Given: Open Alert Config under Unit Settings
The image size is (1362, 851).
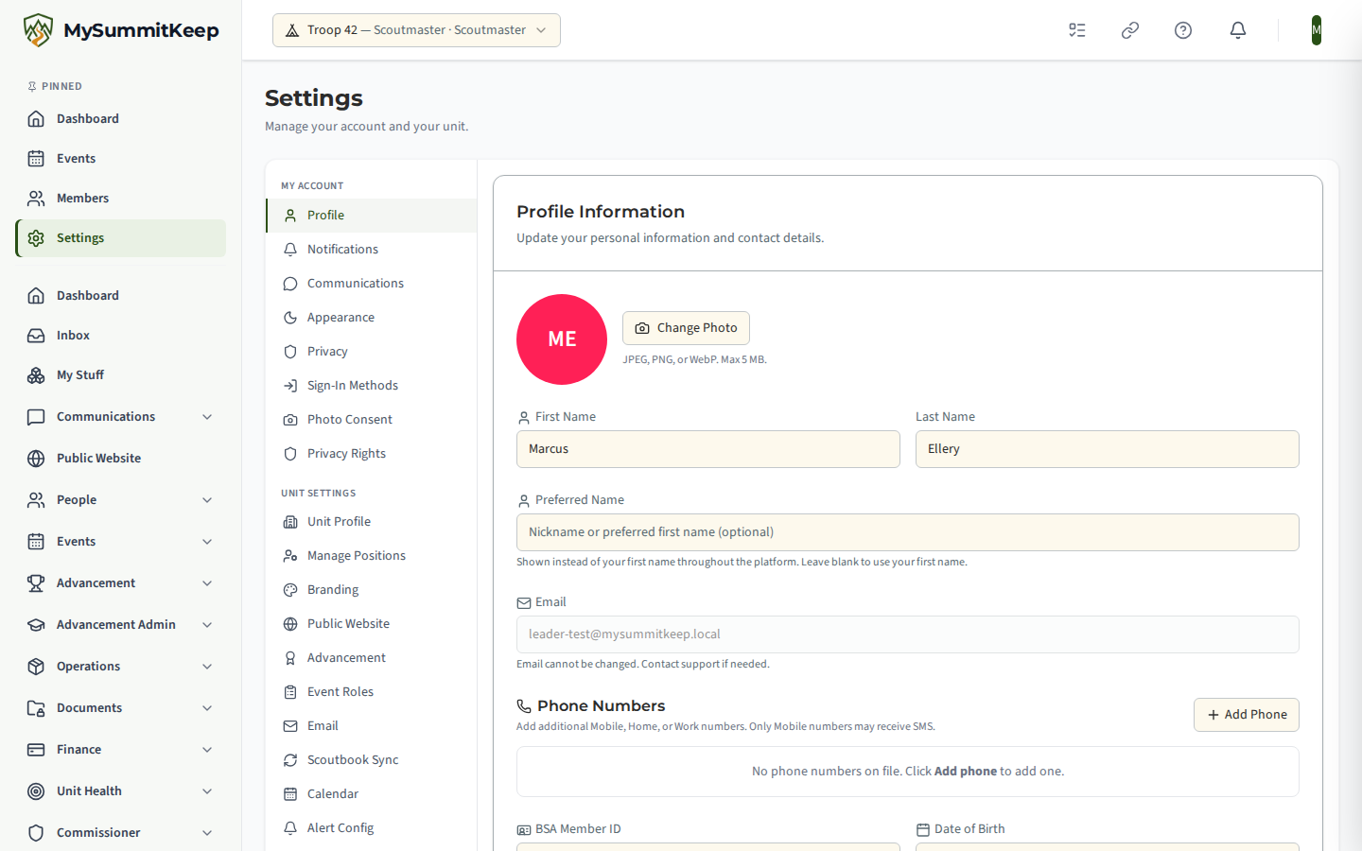Looking at the screenshot, I should 371,828.
